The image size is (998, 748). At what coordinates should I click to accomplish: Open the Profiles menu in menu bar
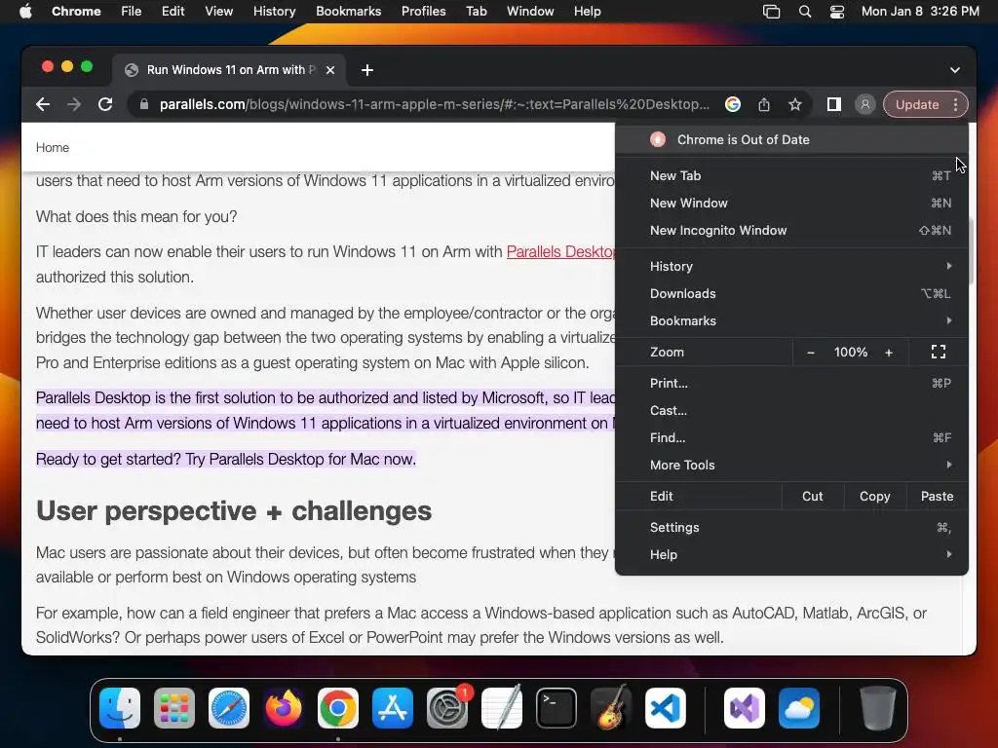click(x=423, y=12)
